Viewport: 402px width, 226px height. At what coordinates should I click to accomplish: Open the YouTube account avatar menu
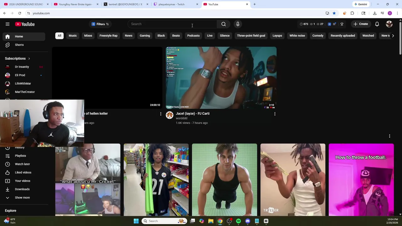(x=389, y=24)
